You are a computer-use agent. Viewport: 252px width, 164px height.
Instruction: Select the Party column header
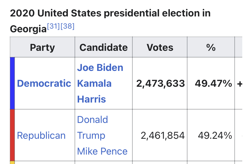[42, 47]
